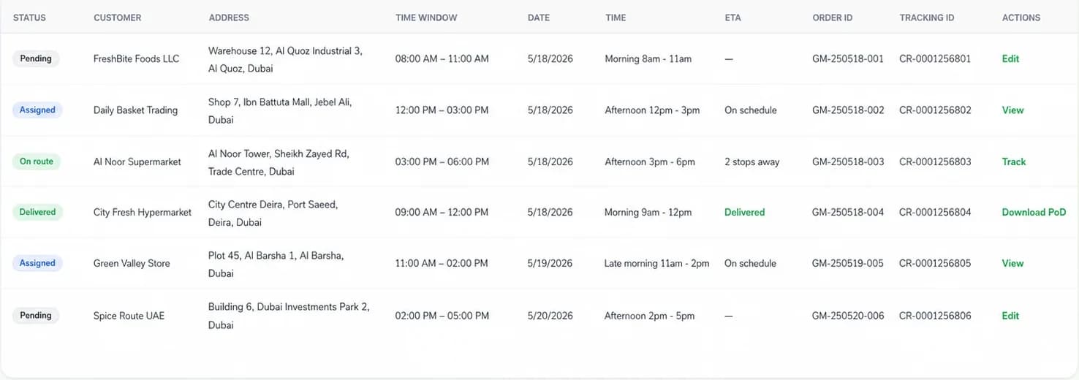Click order ID GM-250519-005
Viewport: 1079px width, 380px height.
pos(848,263)
